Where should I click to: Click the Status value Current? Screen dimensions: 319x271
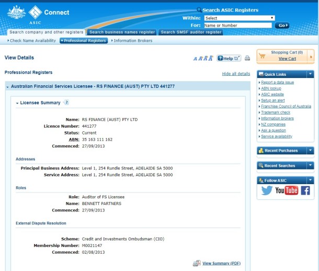tap(89, 133)
